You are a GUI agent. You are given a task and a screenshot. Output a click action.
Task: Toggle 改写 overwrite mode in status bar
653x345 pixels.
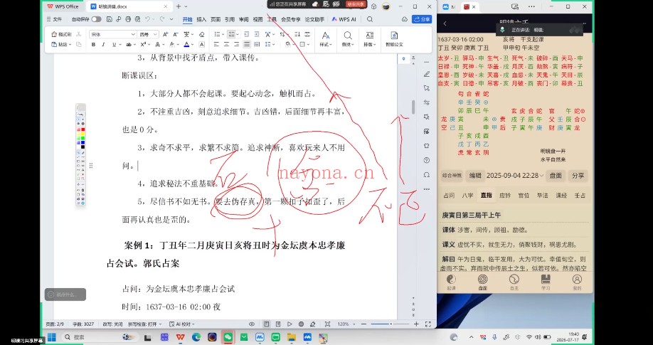point(112,324)
